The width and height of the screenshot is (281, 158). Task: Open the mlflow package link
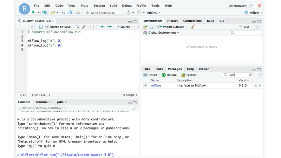pos(156,85)
